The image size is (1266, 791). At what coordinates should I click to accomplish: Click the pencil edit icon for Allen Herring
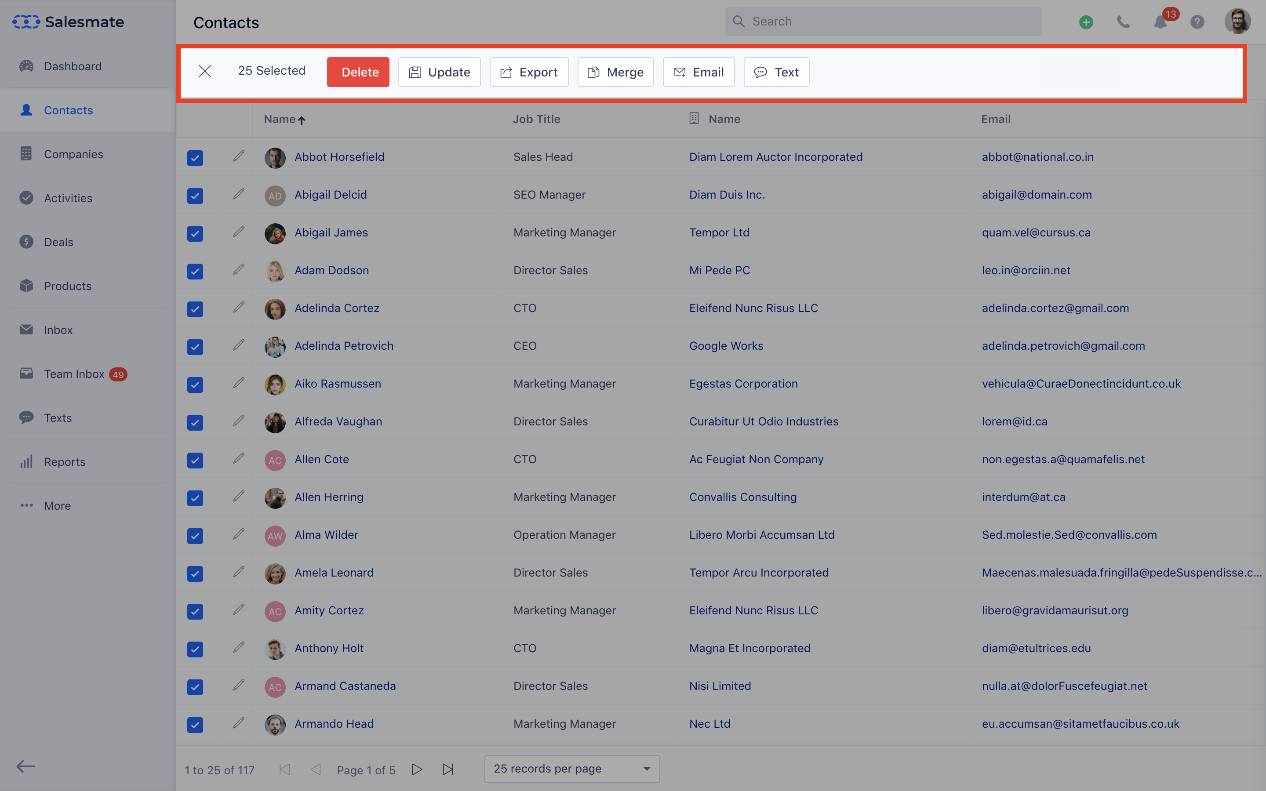(239, 496)
